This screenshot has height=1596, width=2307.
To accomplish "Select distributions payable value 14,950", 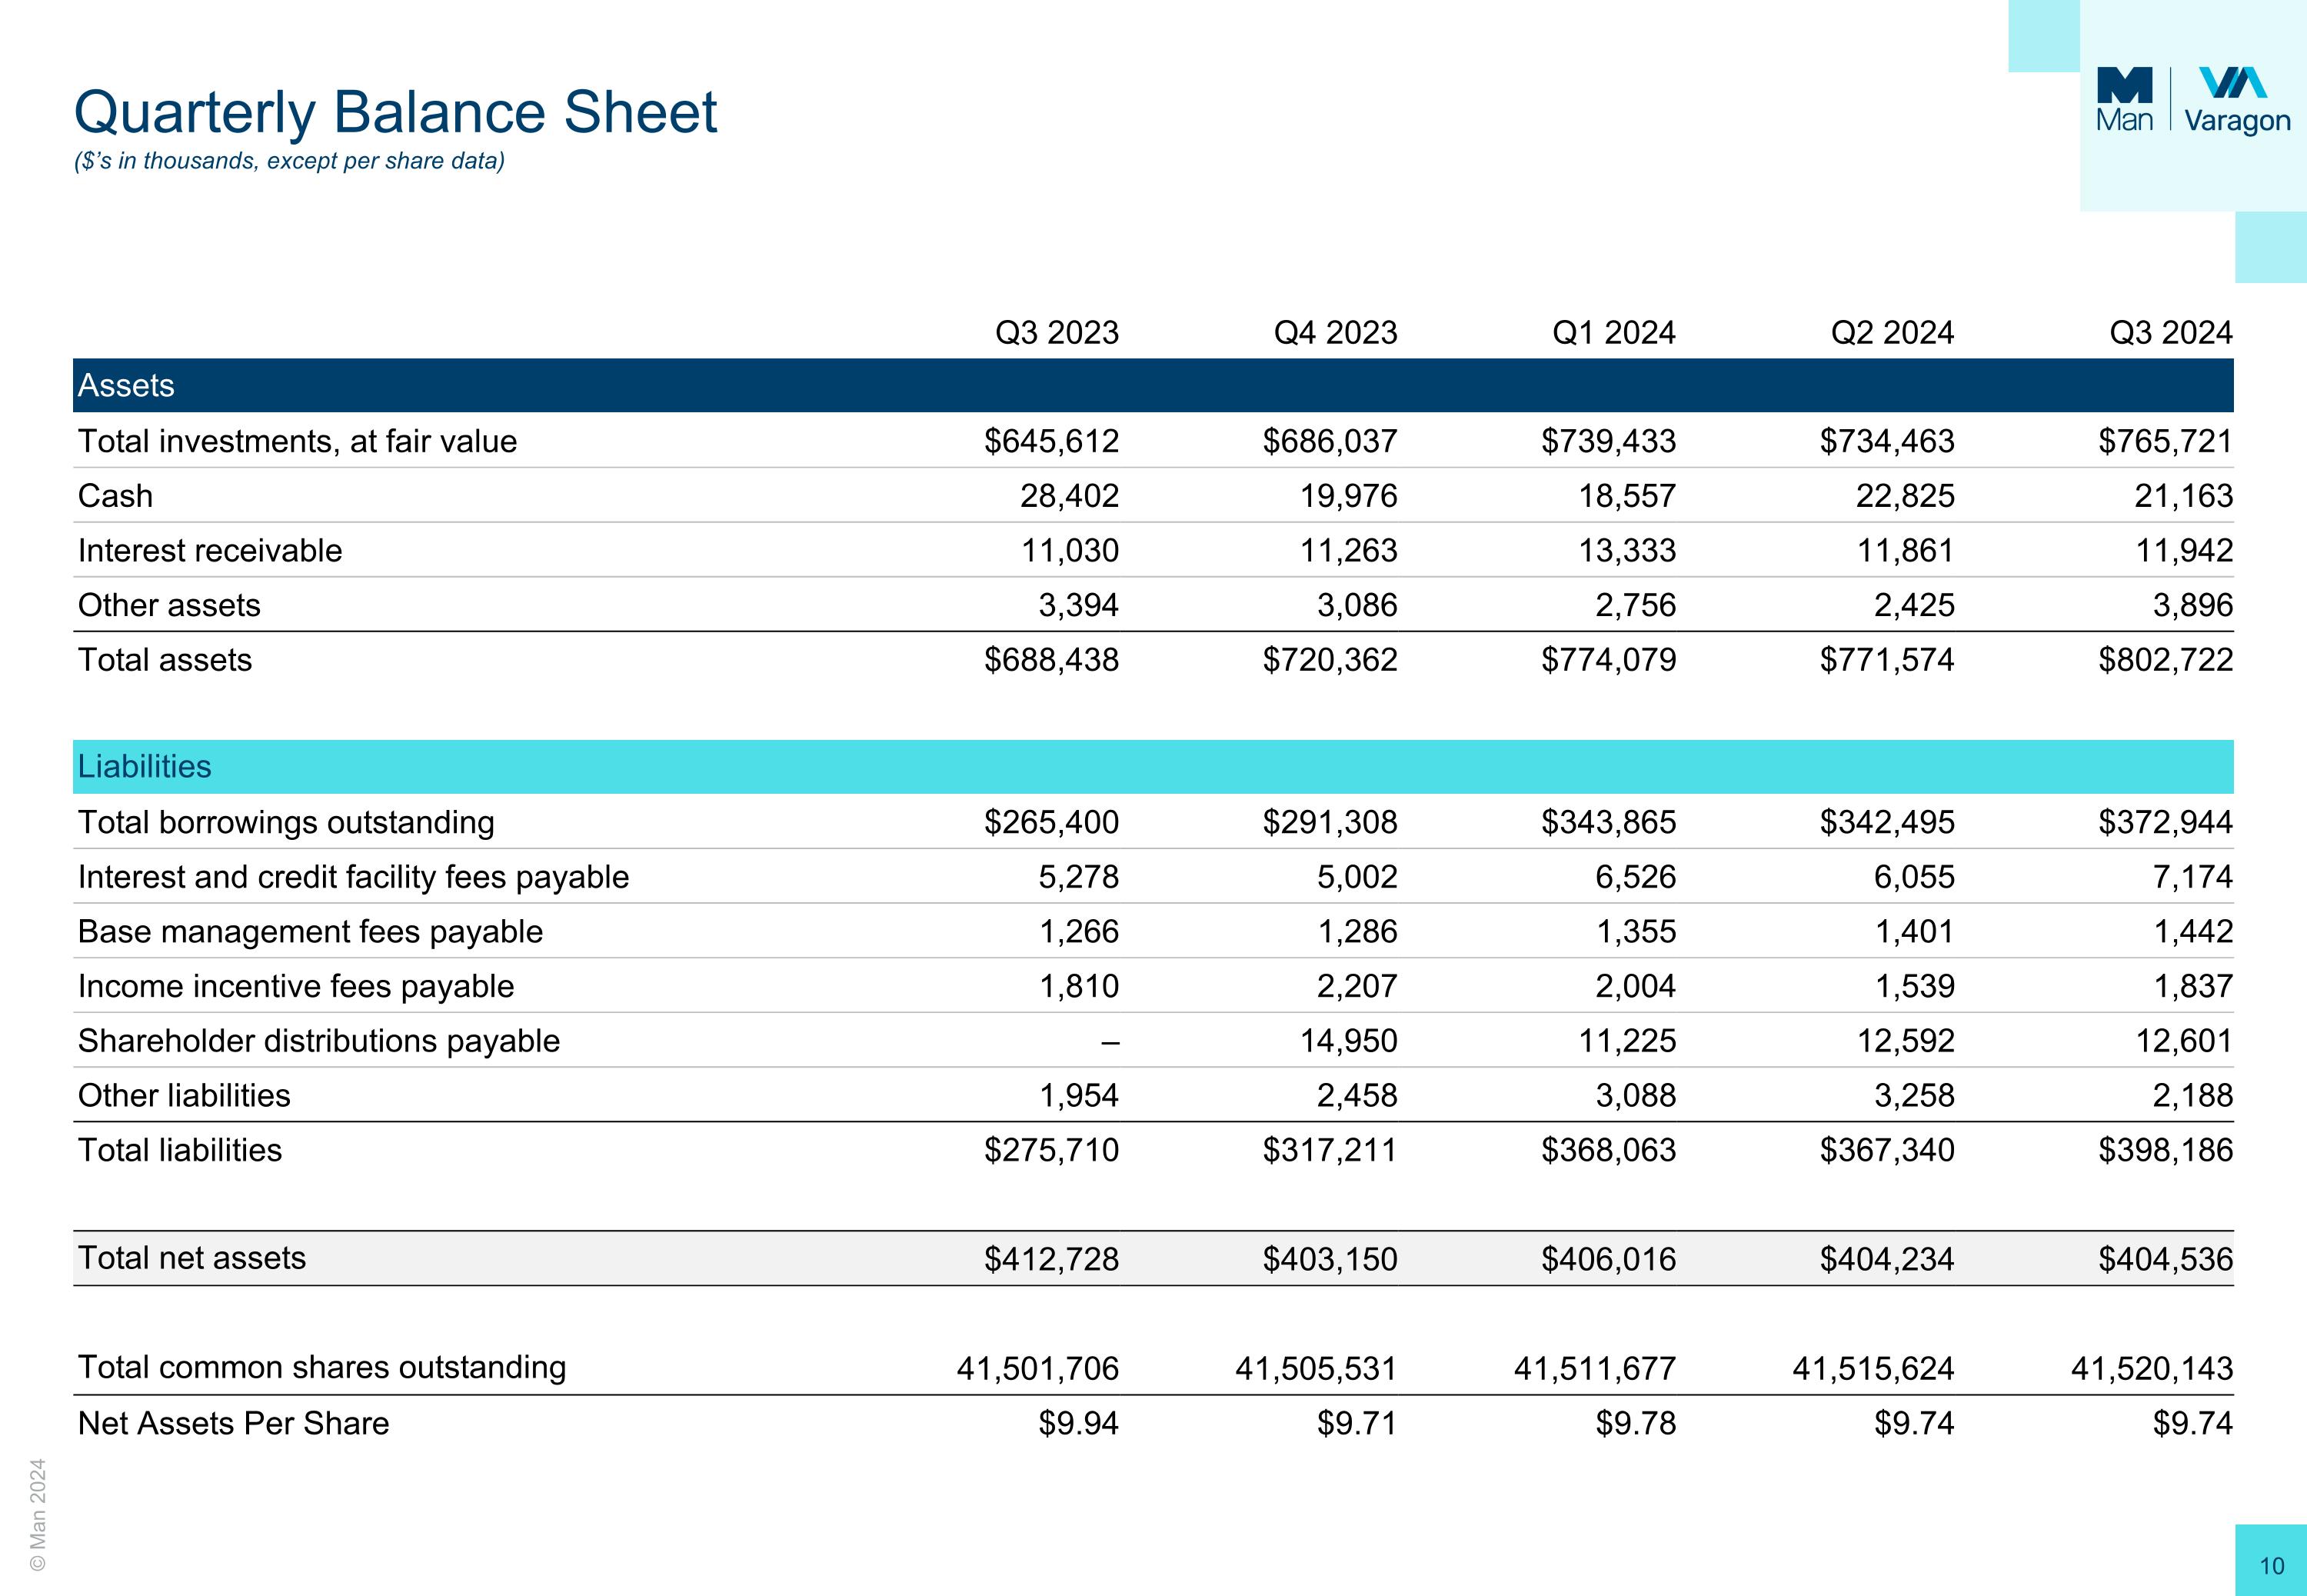I will (1348, 1041).
